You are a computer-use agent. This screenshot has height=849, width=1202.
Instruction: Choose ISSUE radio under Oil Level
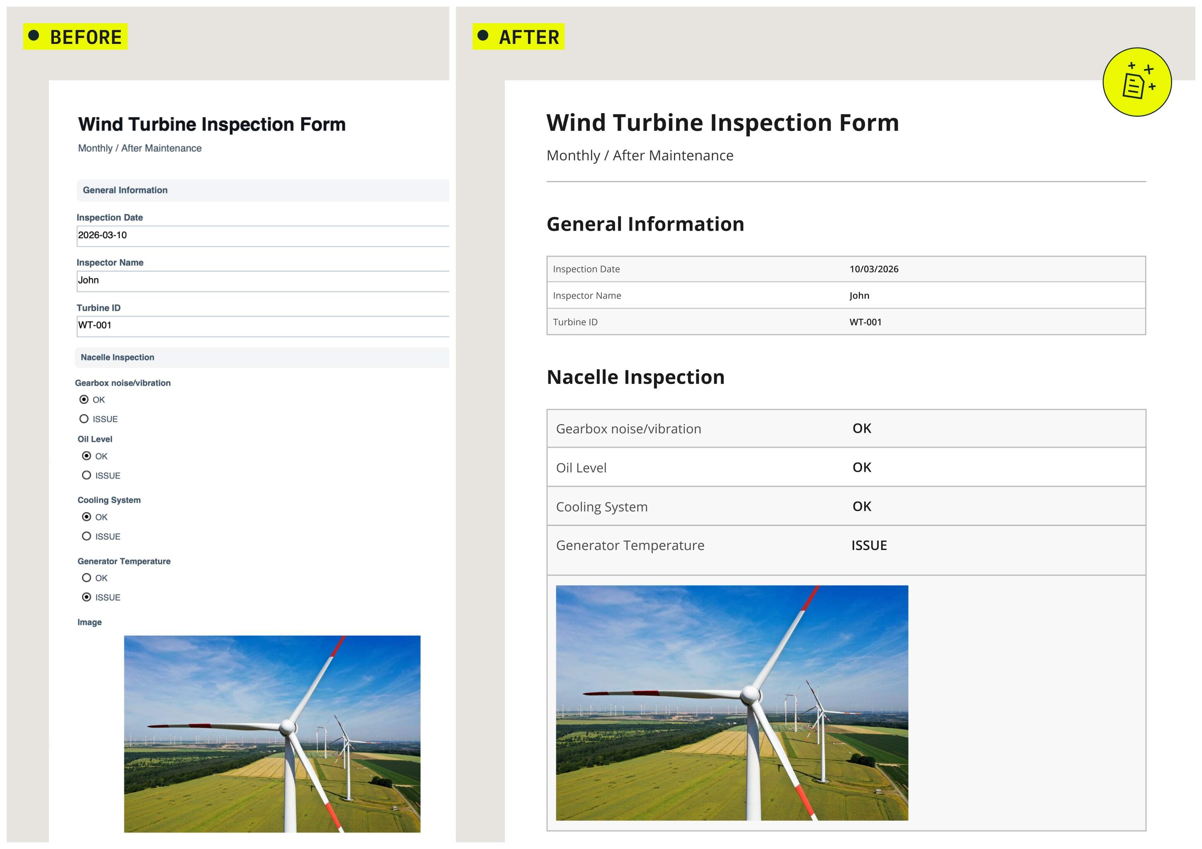pos(86,475)
